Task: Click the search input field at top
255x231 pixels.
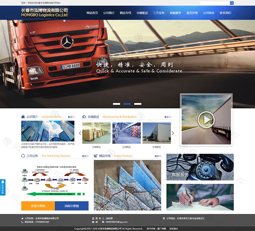Action: tap(215, 3)
